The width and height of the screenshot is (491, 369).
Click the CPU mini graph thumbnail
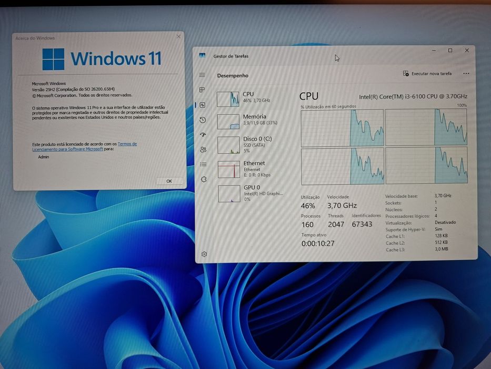(x=228, y=99)
